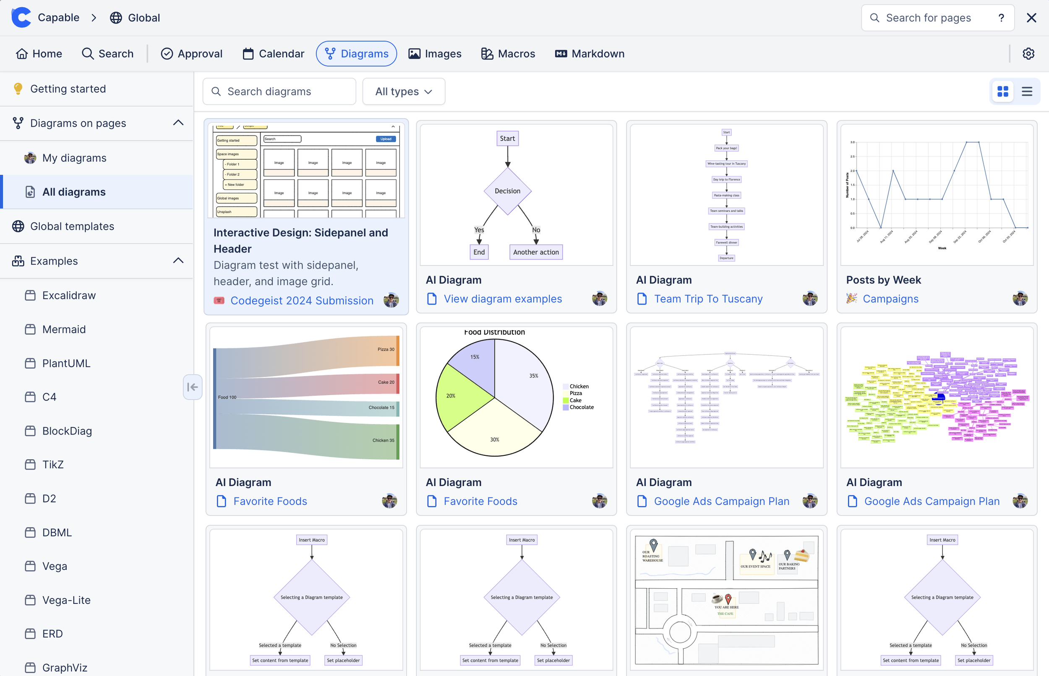Viewport: 1049px width, 676px height.
Task: Collapse the Diagrams on pages section
Action: (x=178, y=123)
